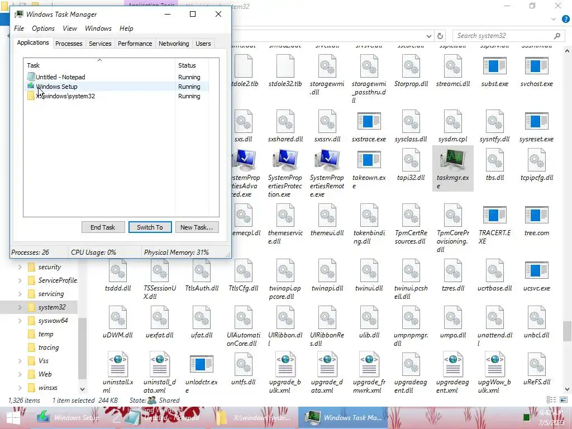Open Untitled - Notepad from the taskbar
The image size is (572, 429).
click(164, 418)
